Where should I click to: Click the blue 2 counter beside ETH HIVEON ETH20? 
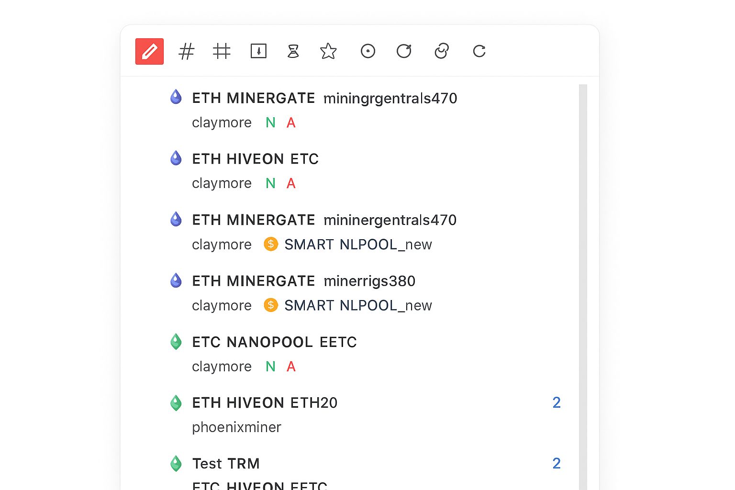click(557, 402)
